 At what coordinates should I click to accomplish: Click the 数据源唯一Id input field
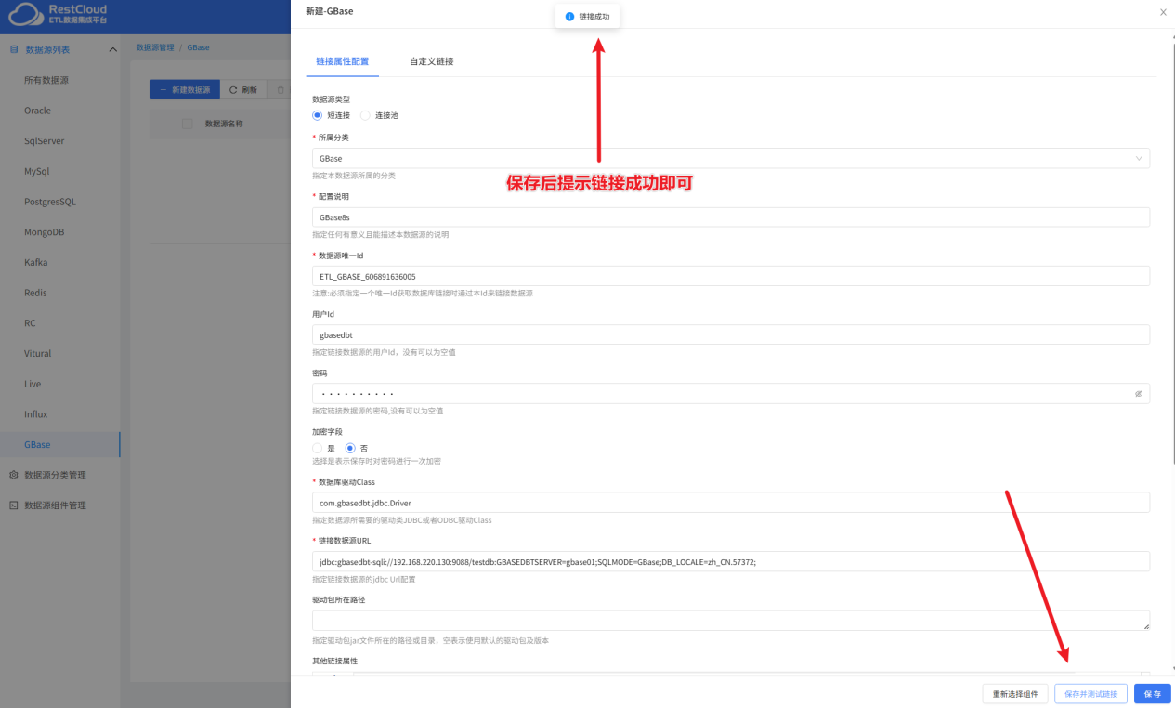click(731, 276)
